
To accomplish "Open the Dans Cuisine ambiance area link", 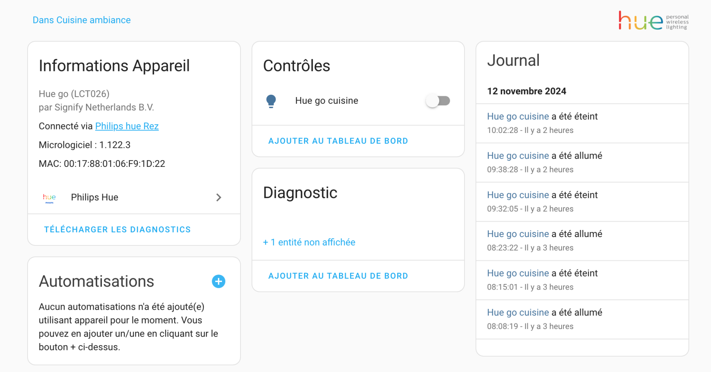I will 82,20.
